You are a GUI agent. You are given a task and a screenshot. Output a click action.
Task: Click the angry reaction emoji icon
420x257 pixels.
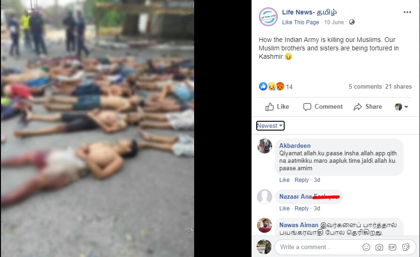pyautogui.click(x=280, y=86)
